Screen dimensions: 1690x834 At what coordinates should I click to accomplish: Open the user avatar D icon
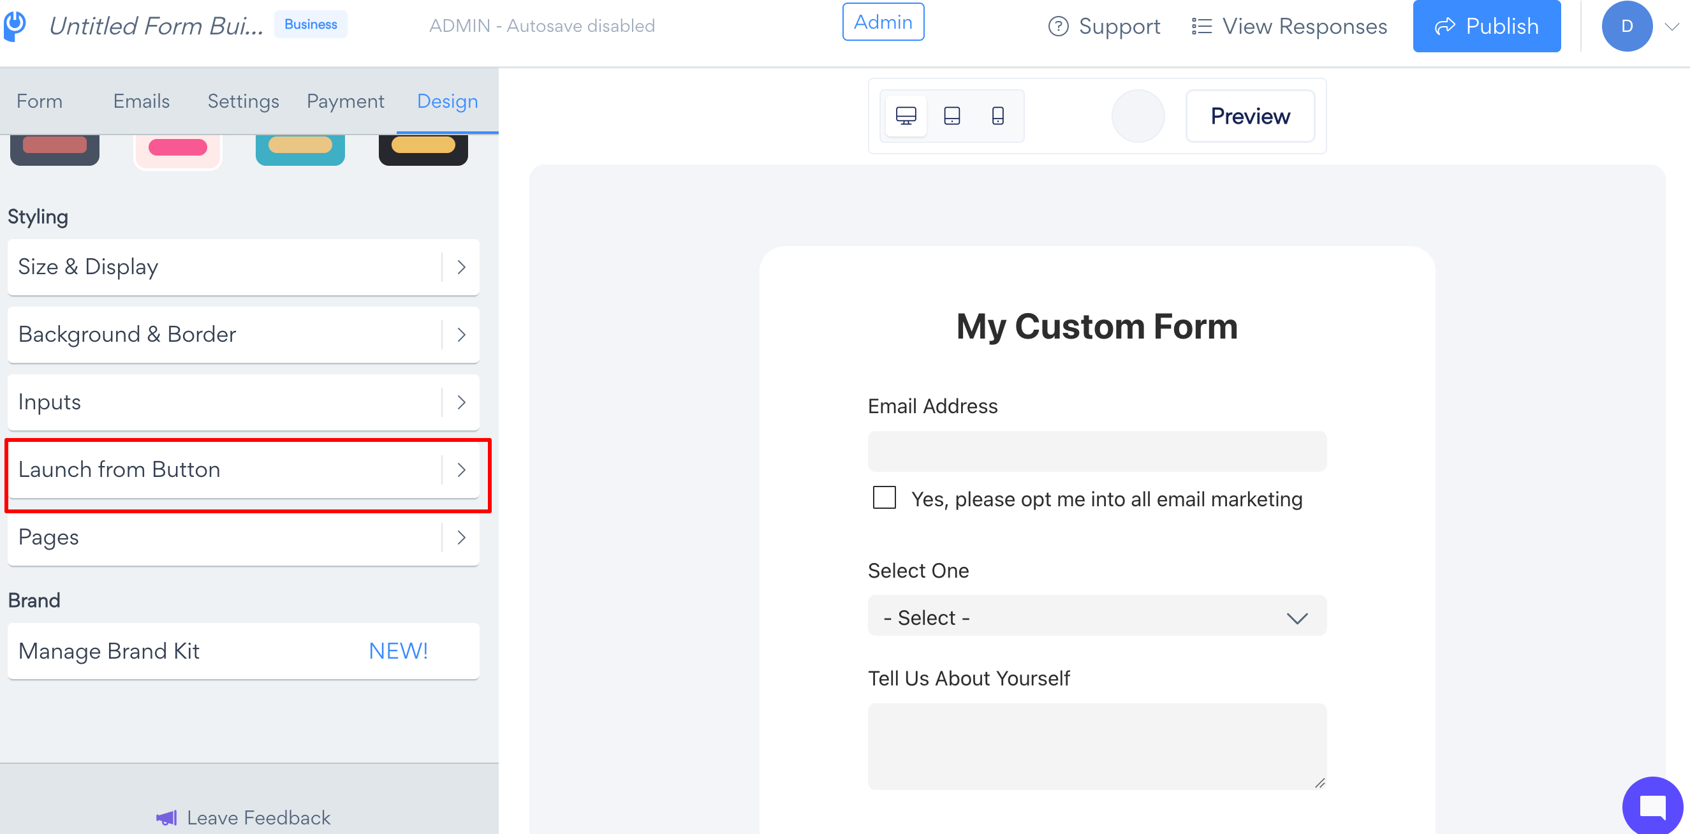coord(1627,26)
